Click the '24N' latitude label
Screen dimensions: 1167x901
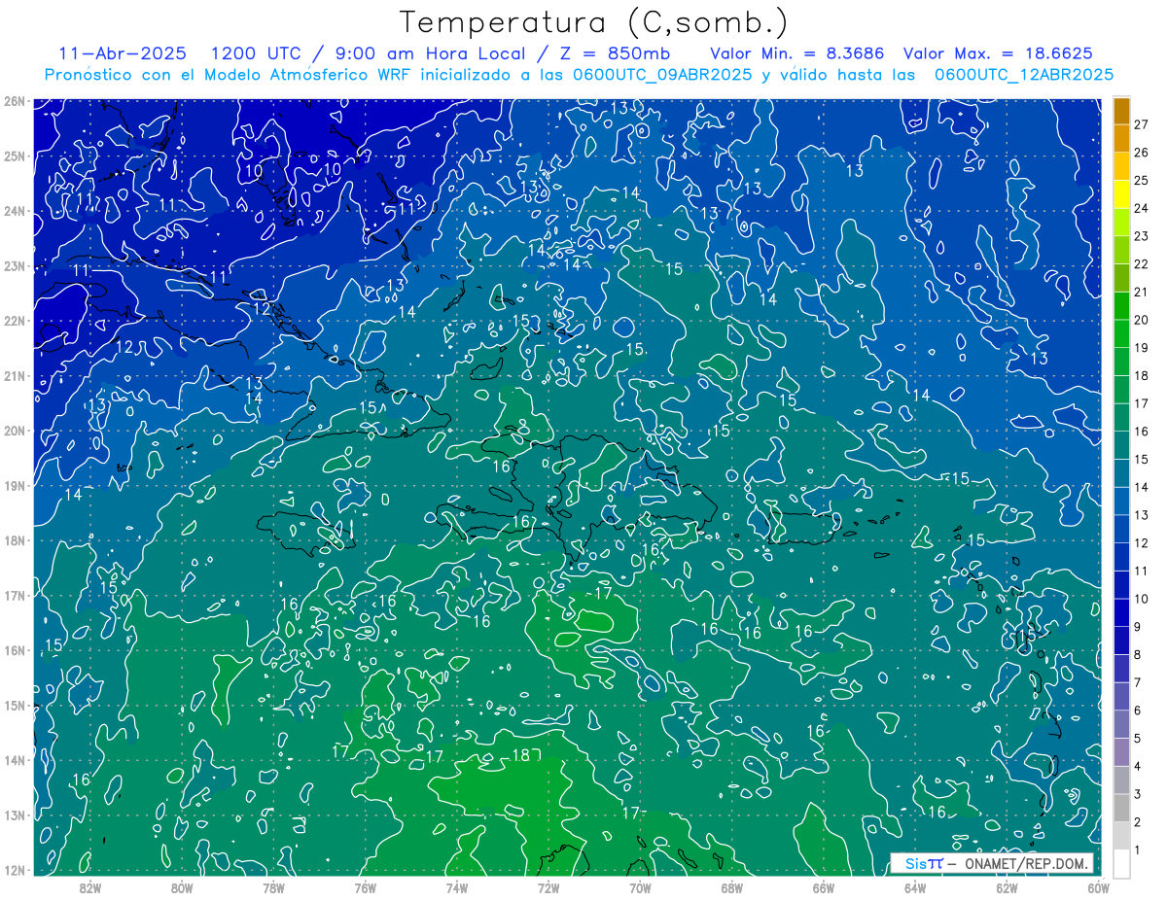14,211
